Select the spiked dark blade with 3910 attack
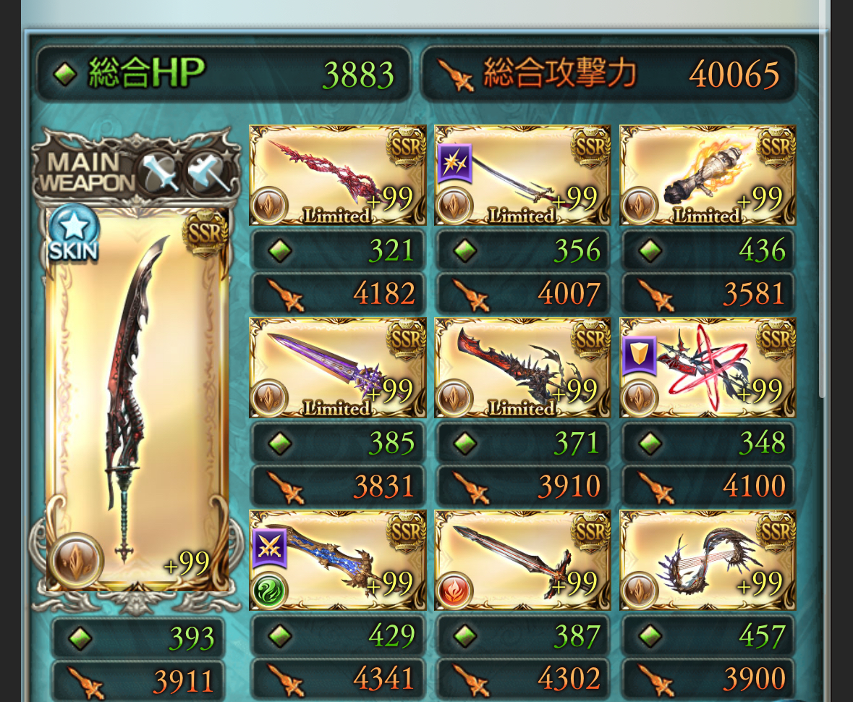Screen dimensions: 853x702 (x=522, y=368)
